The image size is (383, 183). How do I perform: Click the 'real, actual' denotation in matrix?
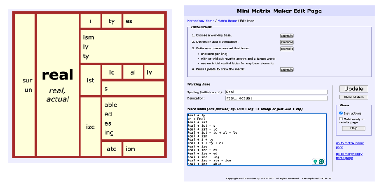point(58,95)
